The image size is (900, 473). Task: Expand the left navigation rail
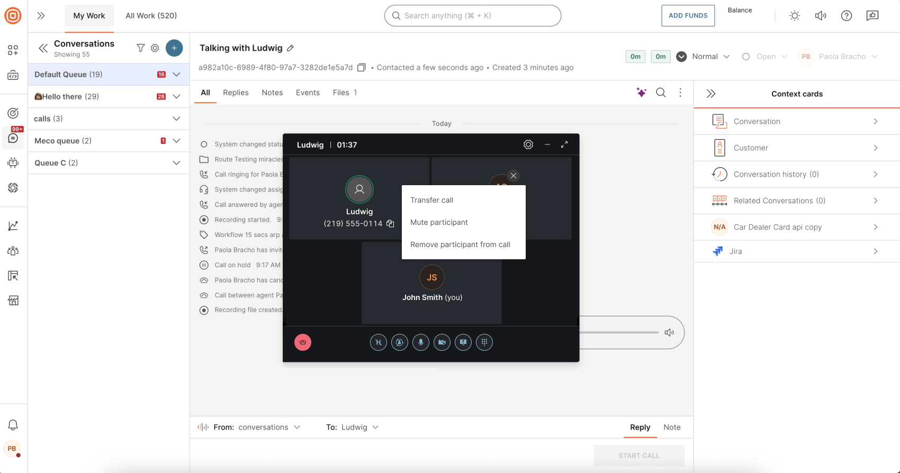click(41, 16)
